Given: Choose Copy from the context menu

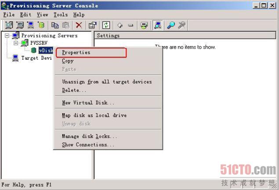Looking at the screenshot, I should (108, 61).
